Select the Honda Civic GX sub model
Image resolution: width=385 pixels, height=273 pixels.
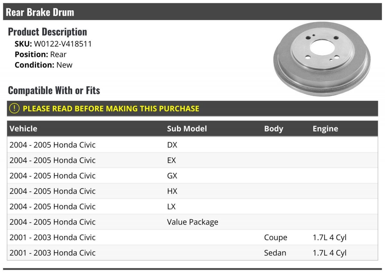[x=172, y=176]
